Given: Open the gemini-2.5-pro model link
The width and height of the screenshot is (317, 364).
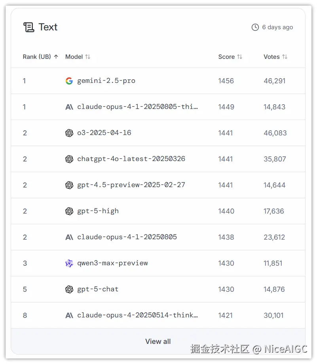Looking at the screenshot, I should pyautogui.click(x=106, y=81).
